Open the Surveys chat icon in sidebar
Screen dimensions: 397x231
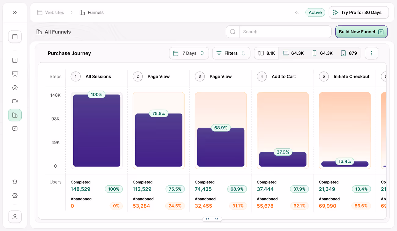click(x=15, y=129)
